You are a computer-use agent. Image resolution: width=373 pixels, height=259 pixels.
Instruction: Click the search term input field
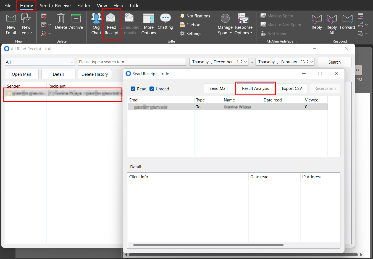132,62
